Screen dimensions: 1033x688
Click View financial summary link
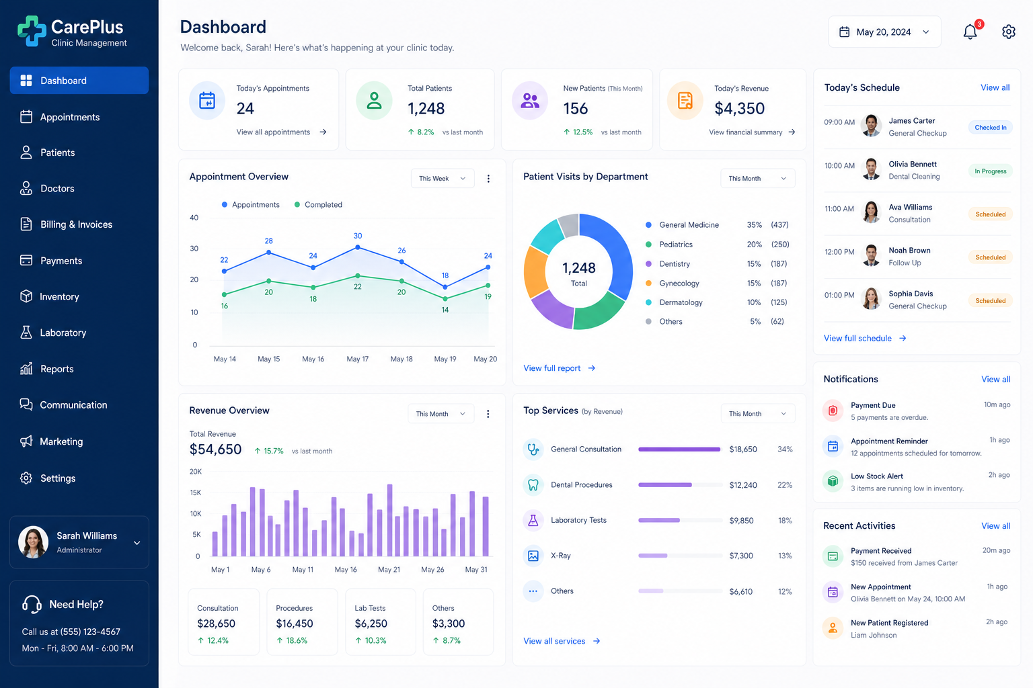tap(752, 132)
